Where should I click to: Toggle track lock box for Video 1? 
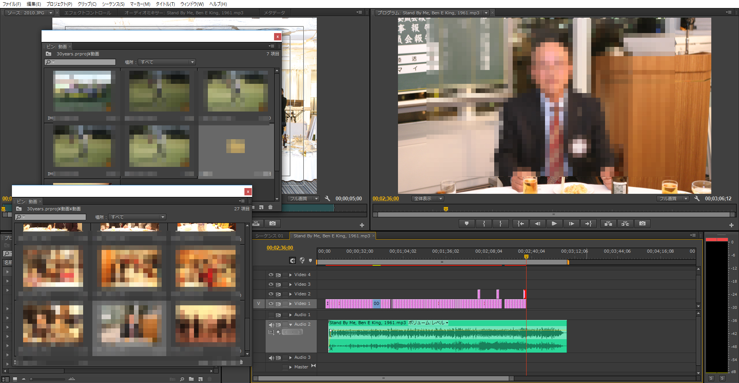coord(285,304)
